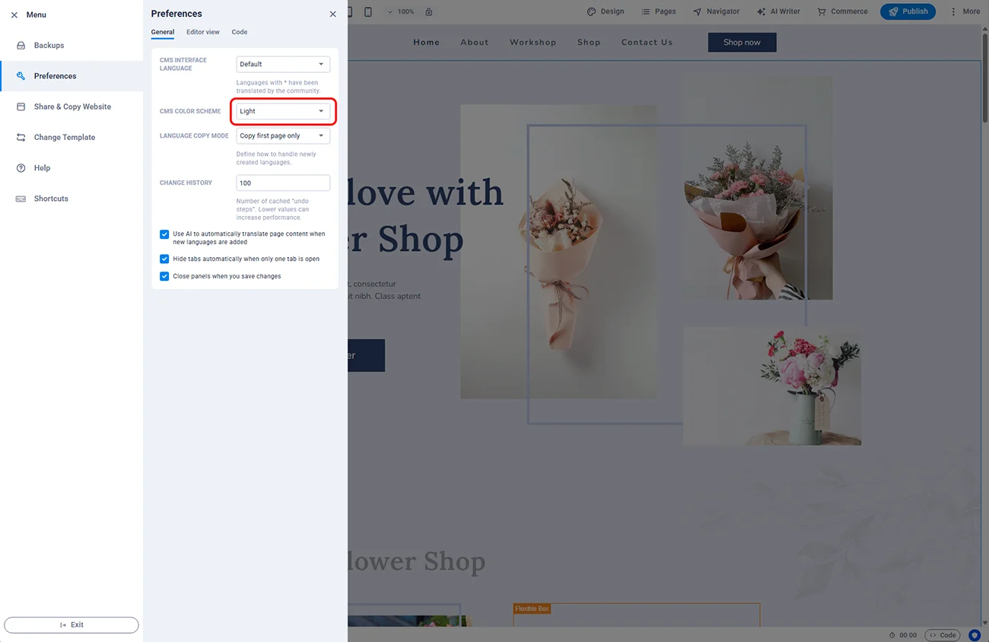Switch to the Code tab

point(239,32)
